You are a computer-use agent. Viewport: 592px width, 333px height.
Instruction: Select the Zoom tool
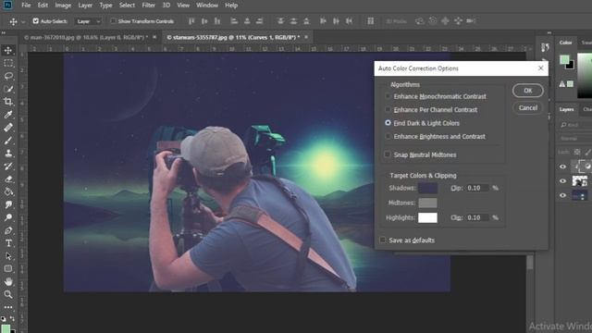[x=8, y=294]
